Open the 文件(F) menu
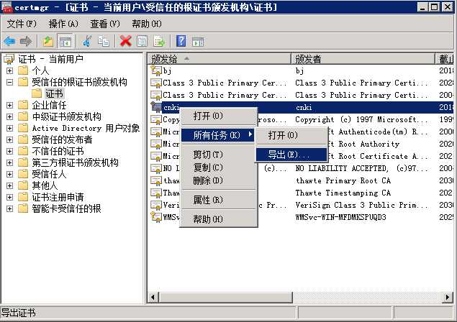 click(x=22, y=24)
